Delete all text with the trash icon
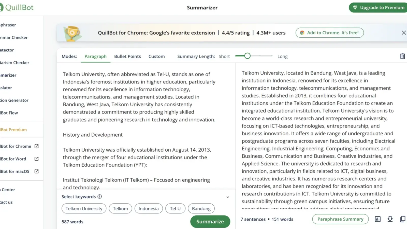The image size is (407, 229). (402, 56)
